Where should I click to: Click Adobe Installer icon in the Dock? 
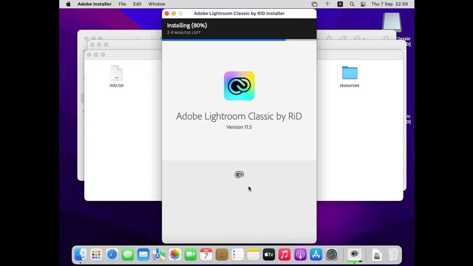tap(355, 255)
